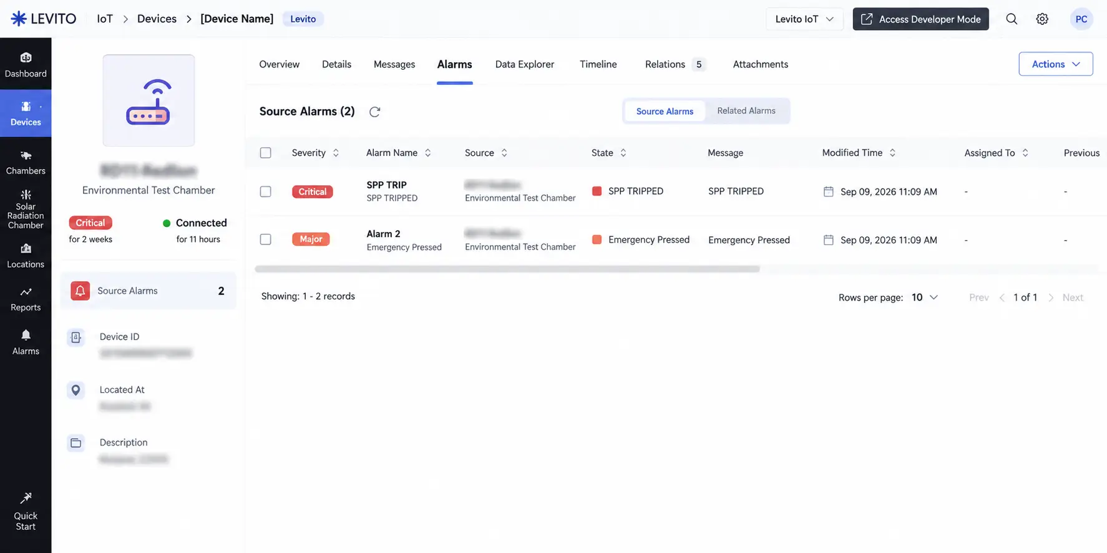
Task: Click the Located At pin icon
Action: (x=76, y=390)
